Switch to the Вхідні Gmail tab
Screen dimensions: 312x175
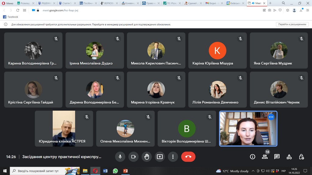point(214,3)
